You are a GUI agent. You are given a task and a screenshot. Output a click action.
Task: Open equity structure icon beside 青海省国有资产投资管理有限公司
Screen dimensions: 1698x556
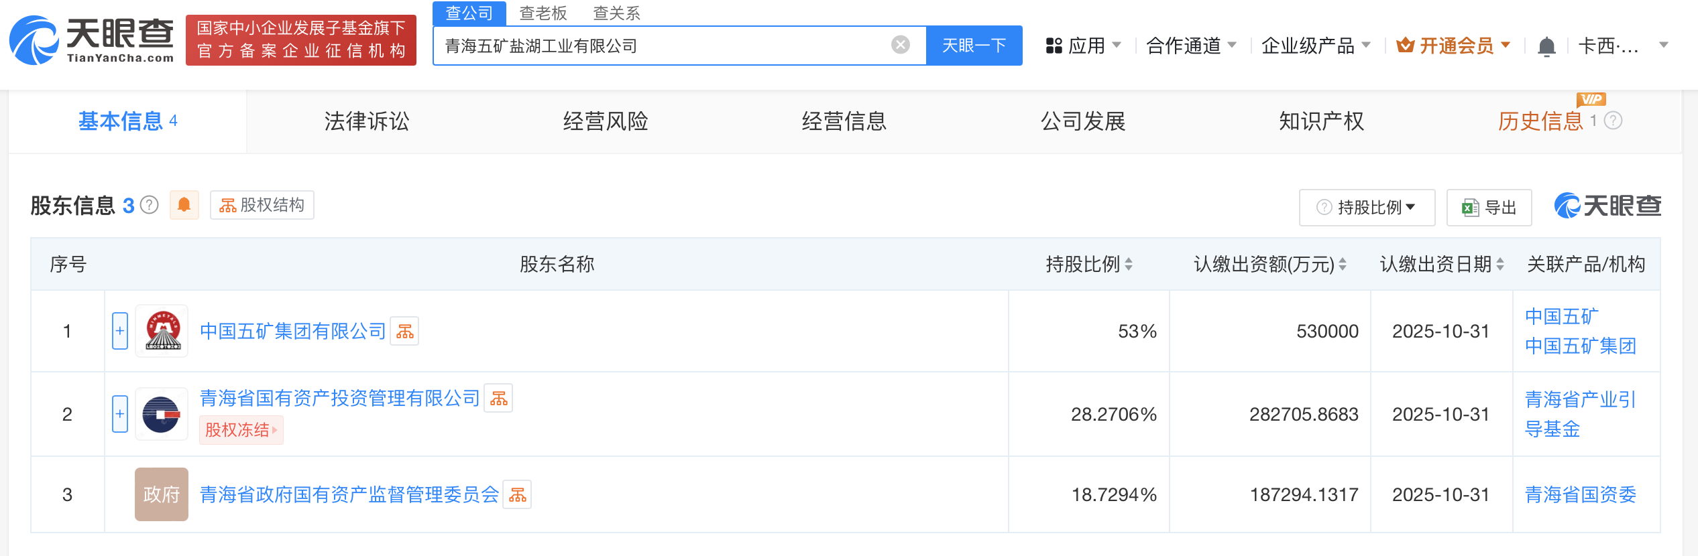pos(498,399)
